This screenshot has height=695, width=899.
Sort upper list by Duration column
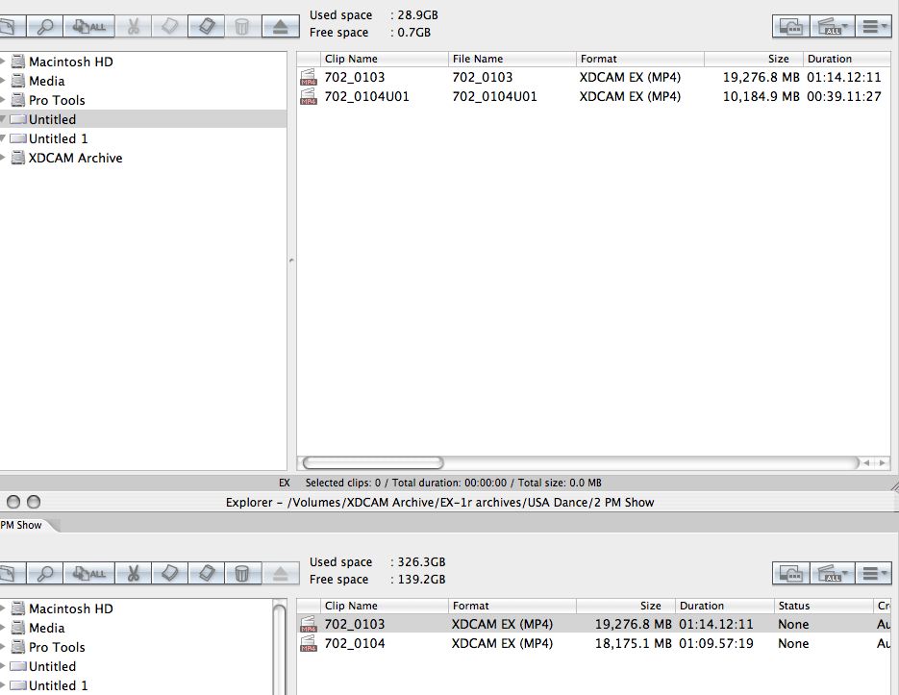pyautogui.click(x=847, y=59)
